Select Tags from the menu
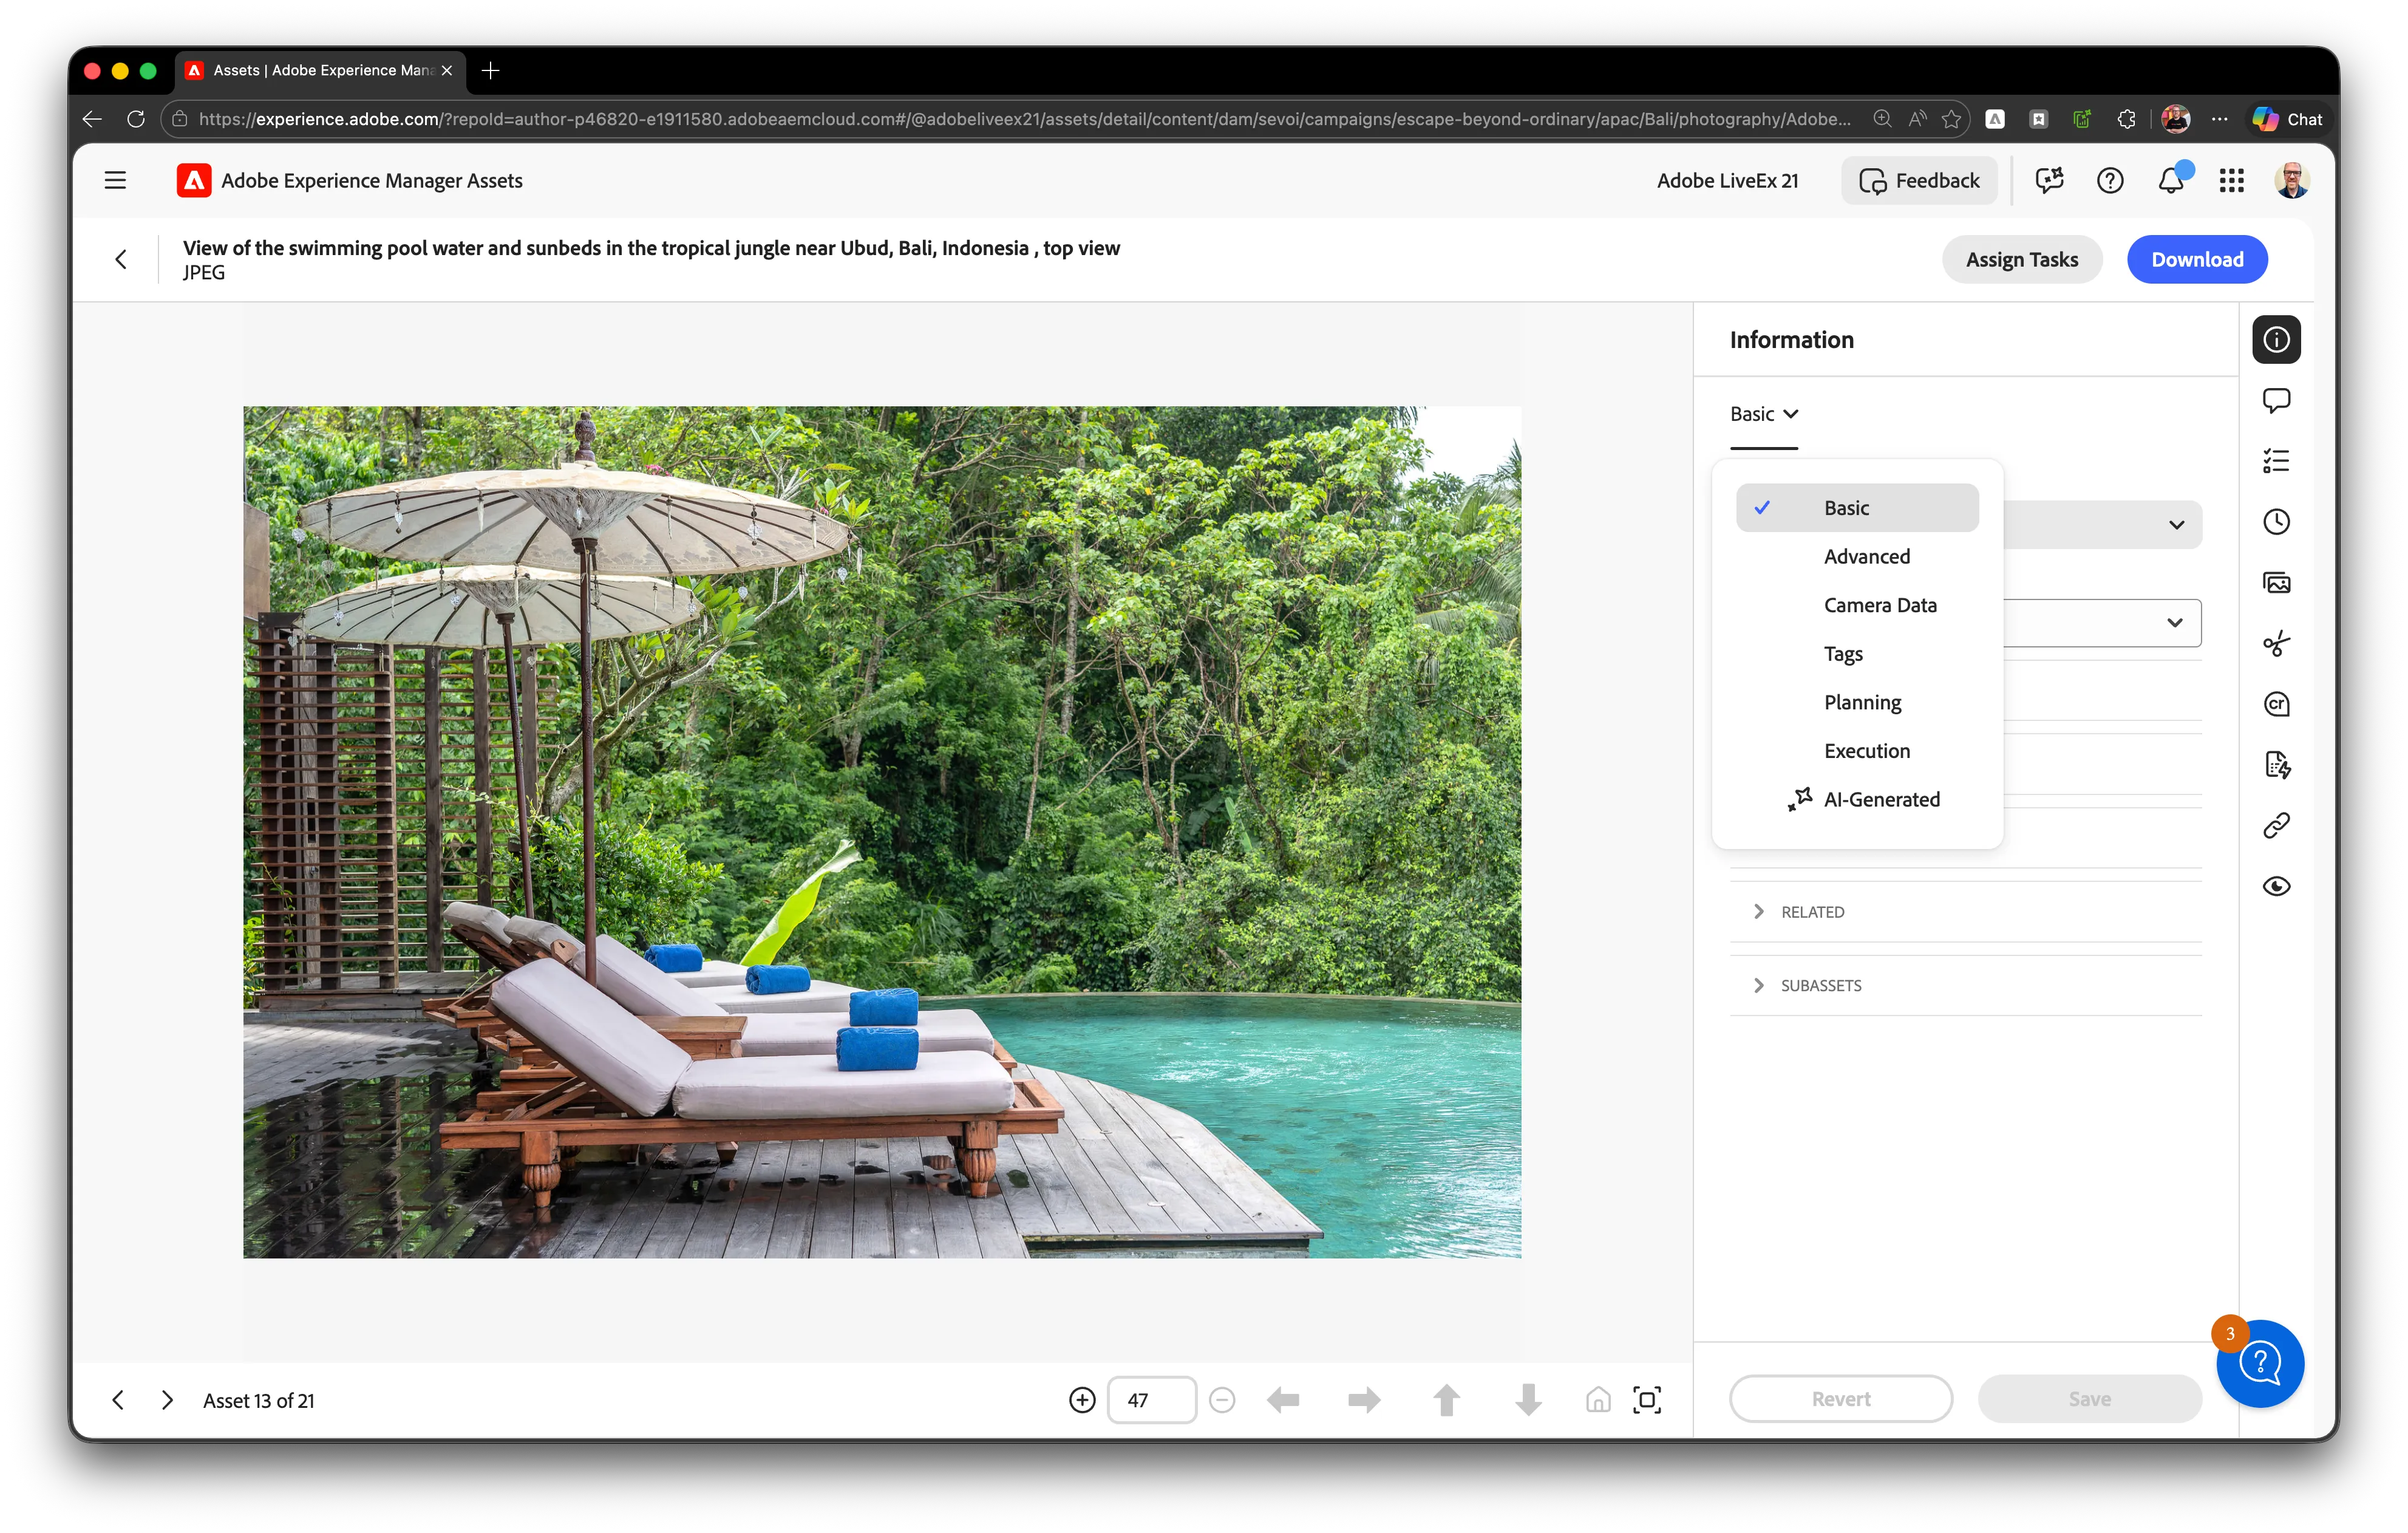The image size is (2408, 1533). pyautogui.click(x=1857, y=654)
